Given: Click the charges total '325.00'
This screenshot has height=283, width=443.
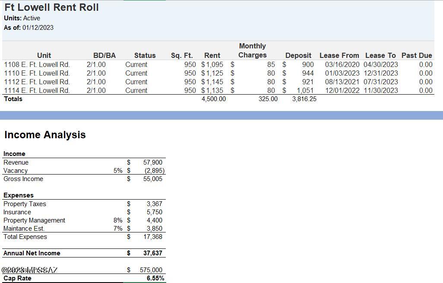Looking at the screenshot, I should click(x=268, y=99).
